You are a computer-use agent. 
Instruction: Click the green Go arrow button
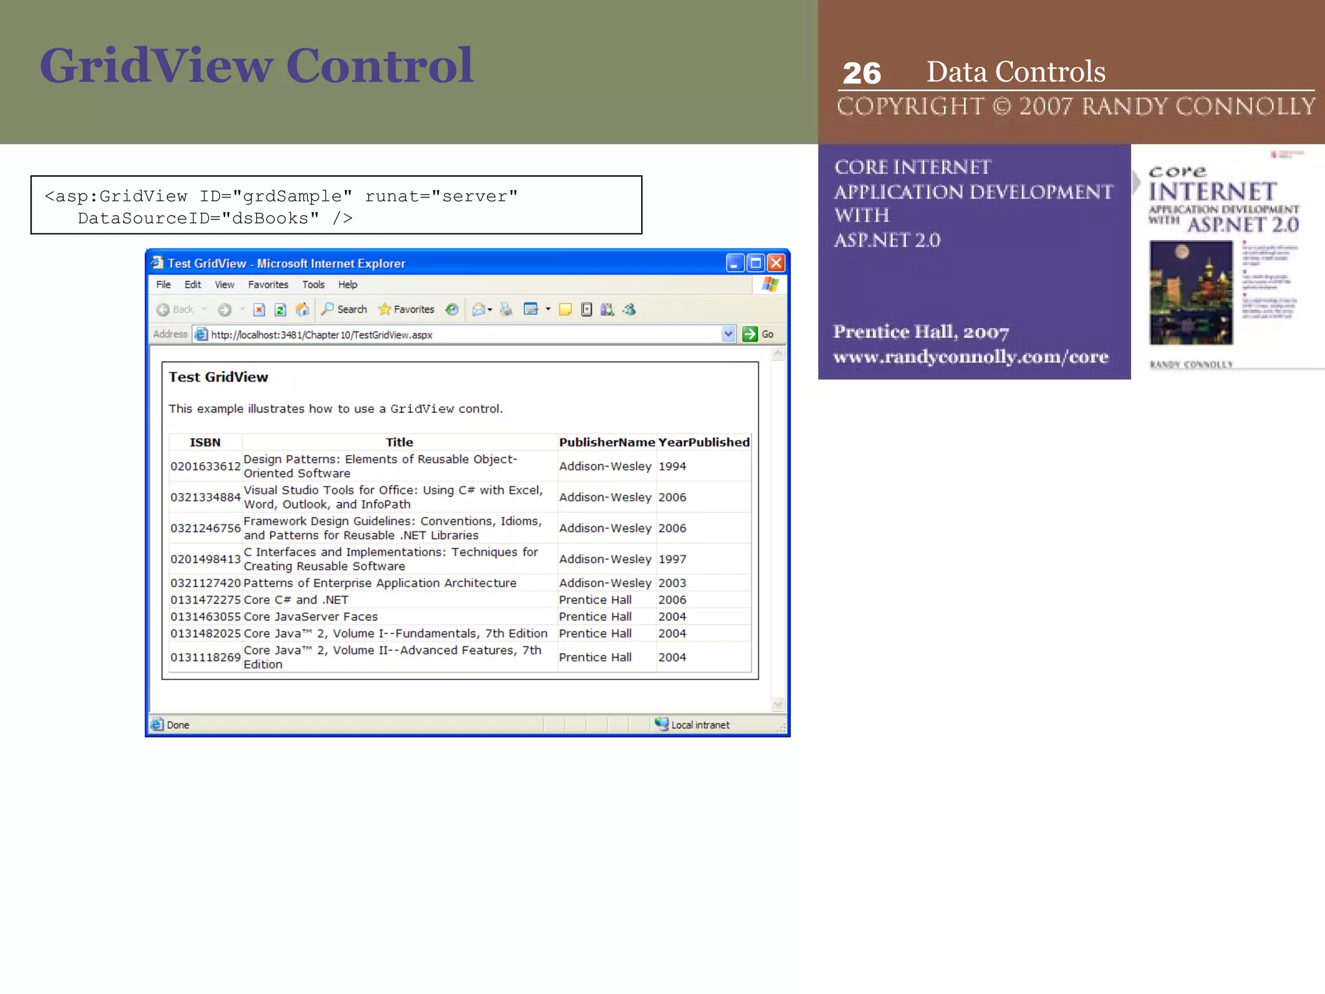pyautogui.click(x=750, y=335)
